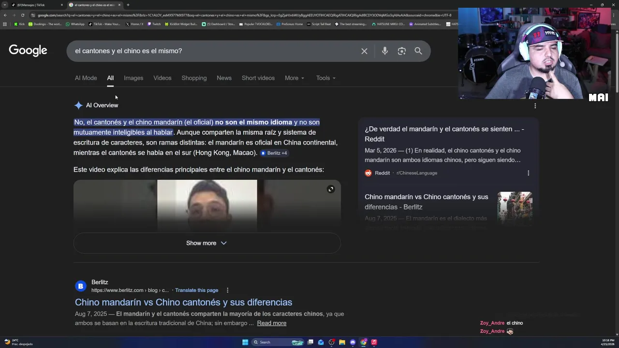This screenshot has height=348, width=619.
Task: Open Chino mandarín vs Chino cantonés Berlitz result
Action: click(183, 302)
